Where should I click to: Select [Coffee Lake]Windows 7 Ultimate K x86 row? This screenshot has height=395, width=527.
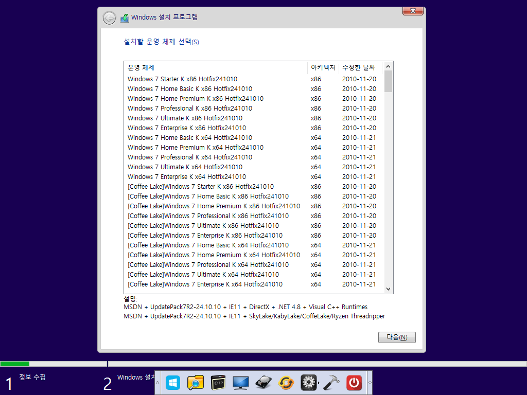pyautogui.click(x=254, y=225)
